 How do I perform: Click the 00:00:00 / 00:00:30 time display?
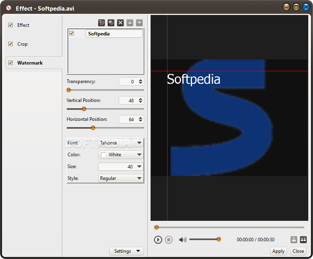pyautogui.click(x=255, y=239)
